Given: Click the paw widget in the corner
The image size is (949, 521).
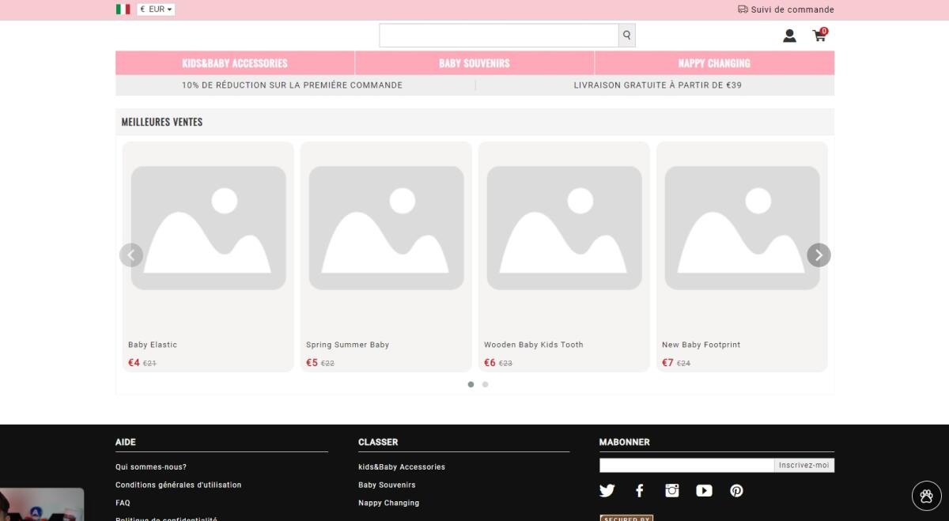Looking at the screenshot, I should [x=927, y=496].
